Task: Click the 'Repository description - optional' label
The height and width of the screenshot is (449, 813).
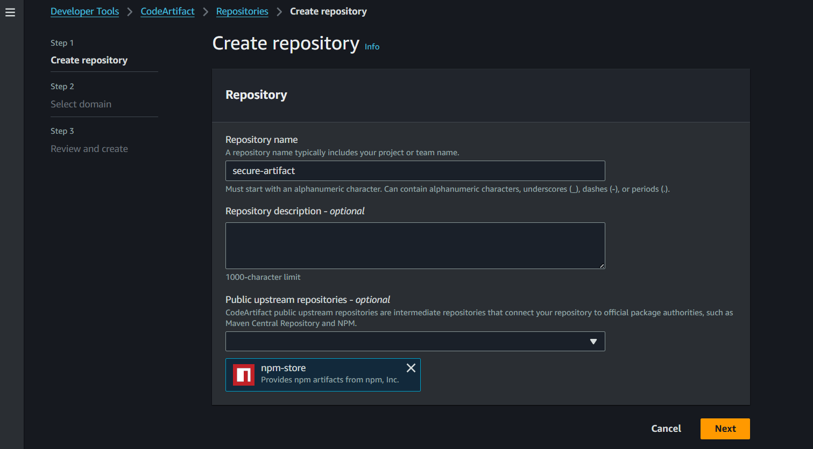Action: [x=295, y=211]
